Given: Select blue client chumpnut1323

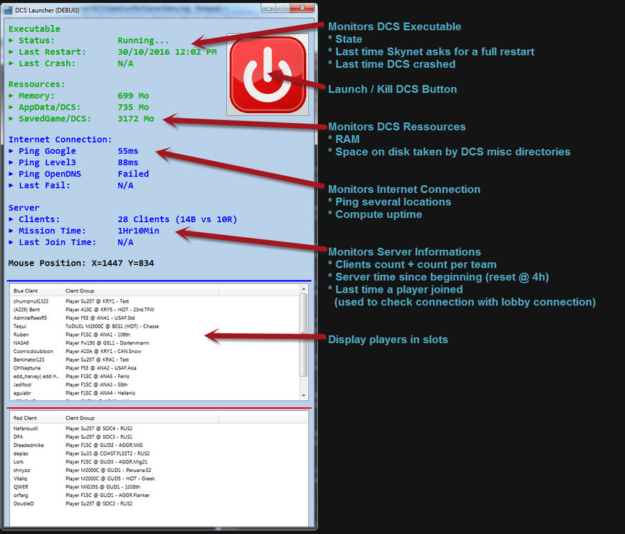Looking at the screenshot, I should click(x=31, y=301).
